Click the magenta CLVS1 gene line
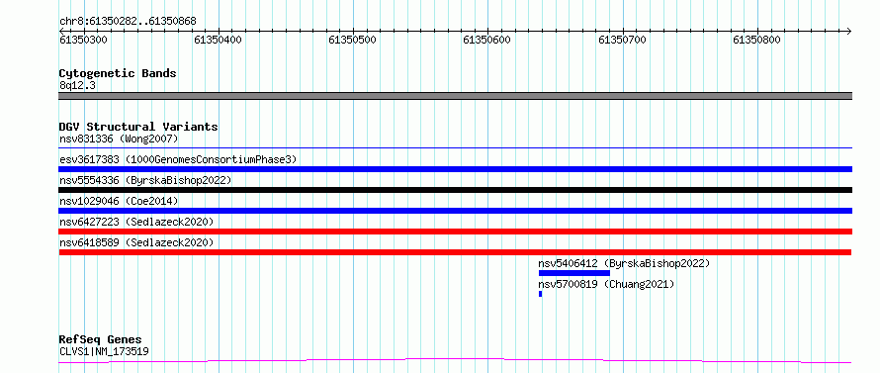This screenshot has height=373, width=880. coord(455,361)
